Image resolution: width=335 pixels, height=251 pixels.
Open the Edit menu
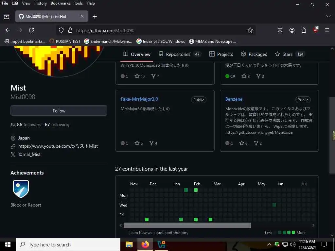click(x=15, y=3)
